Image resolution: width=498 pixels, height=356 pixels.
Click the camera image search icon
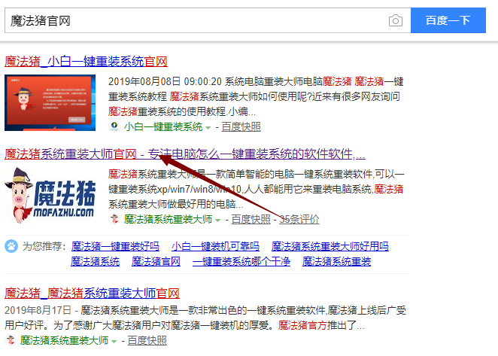396,20
